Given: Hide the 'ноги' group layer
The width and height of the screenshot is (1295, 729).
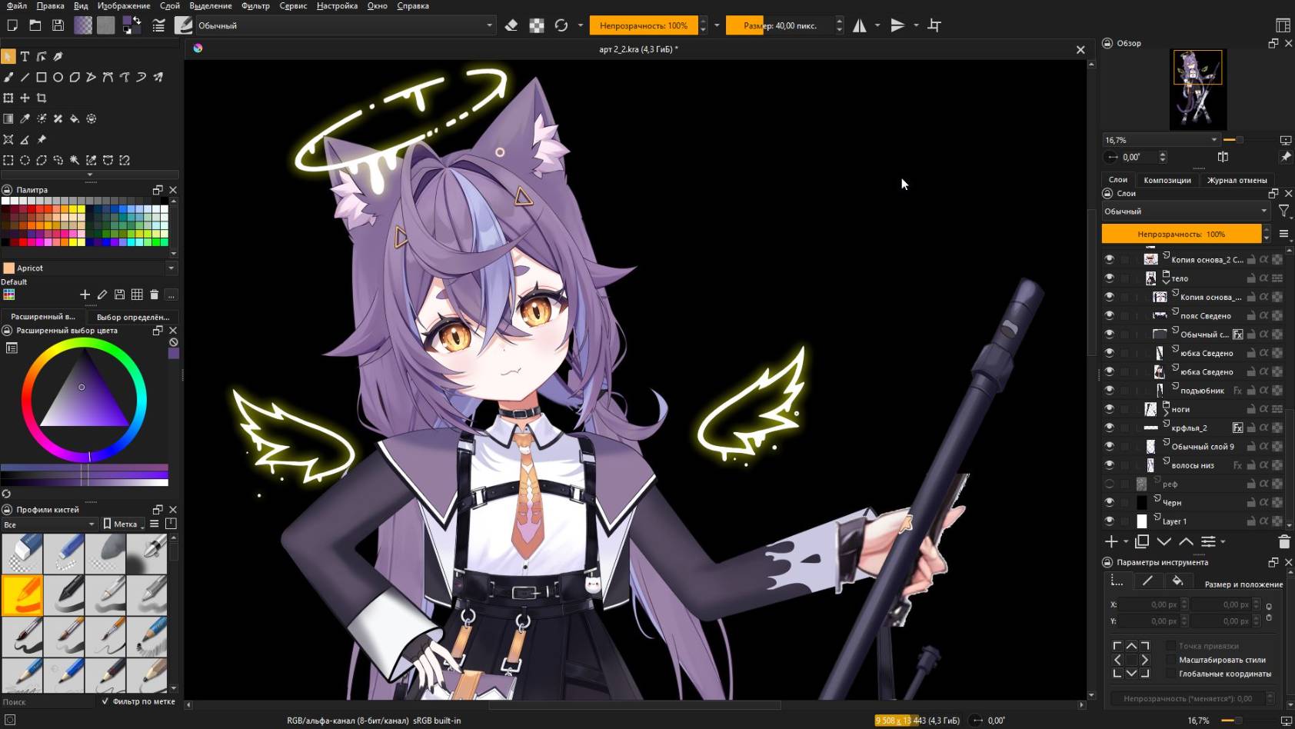Looking at the screenshot, I should tap(1109, 409).
